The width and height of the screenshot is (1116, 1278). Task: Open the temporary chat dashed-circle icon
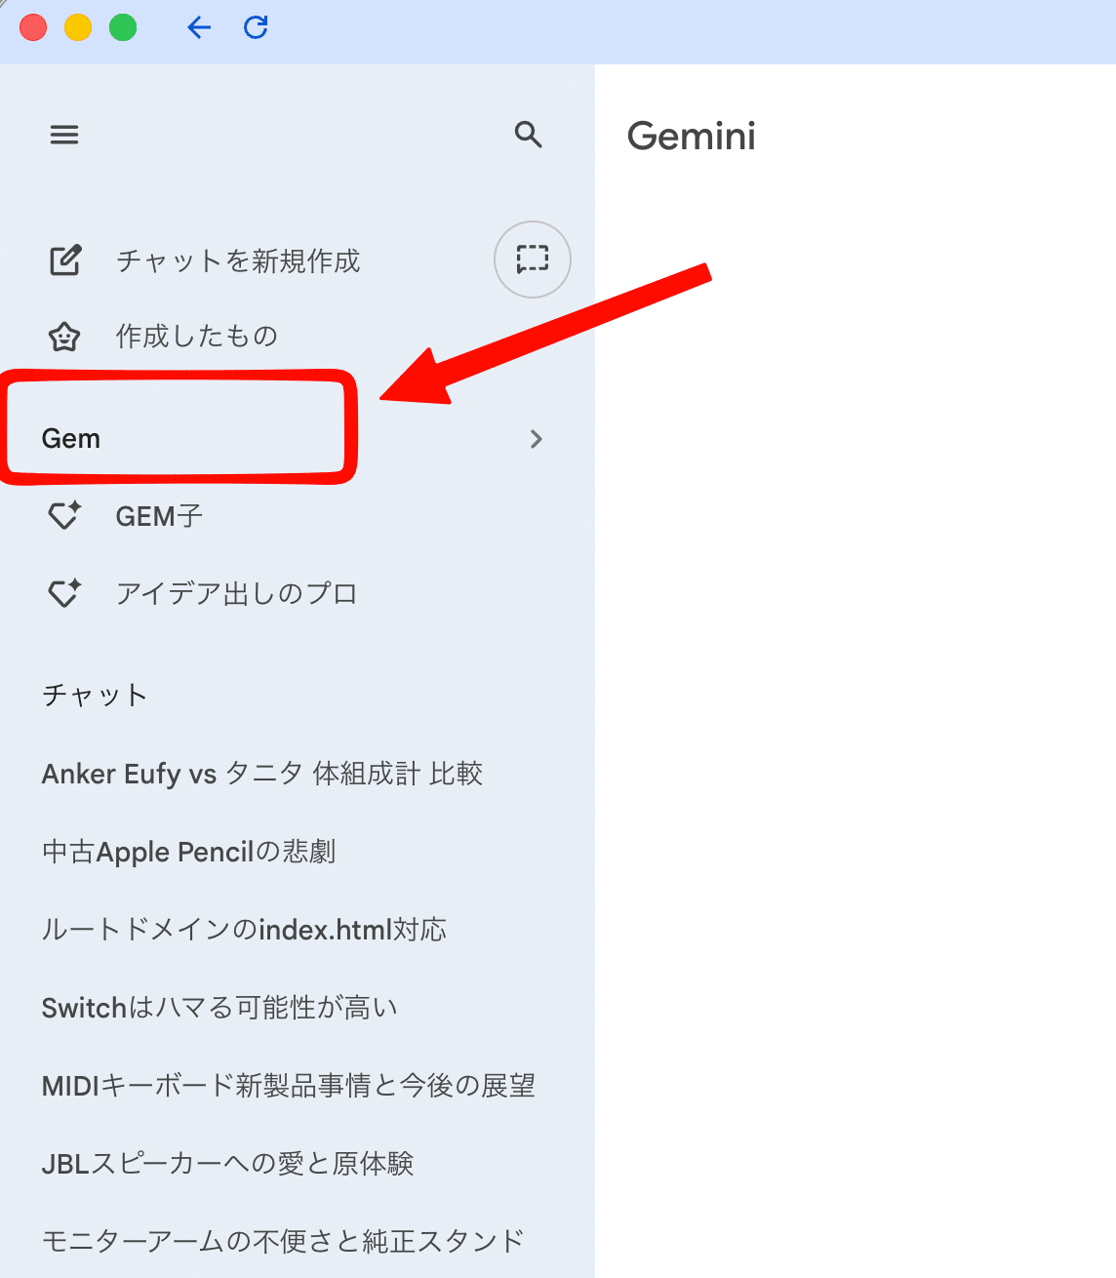(x=532, y=260)
